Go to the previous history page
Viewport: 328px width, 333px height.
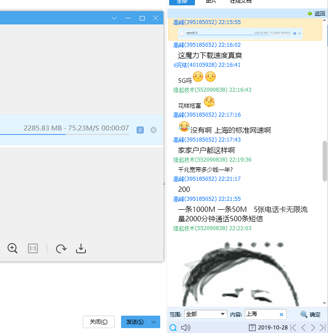pyautogui.click(x=304, y=328)
